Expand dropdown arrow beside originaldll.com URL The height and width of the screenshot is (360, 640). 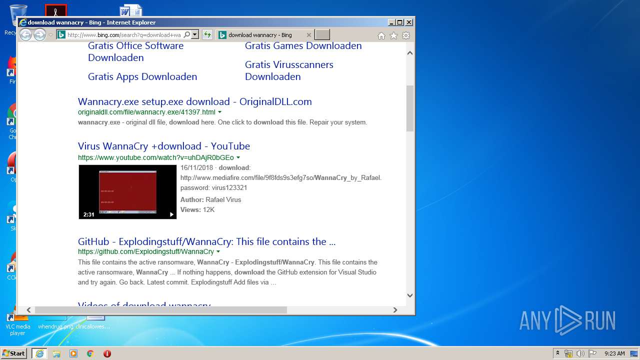pyautogui.click(x=219, y=112)
